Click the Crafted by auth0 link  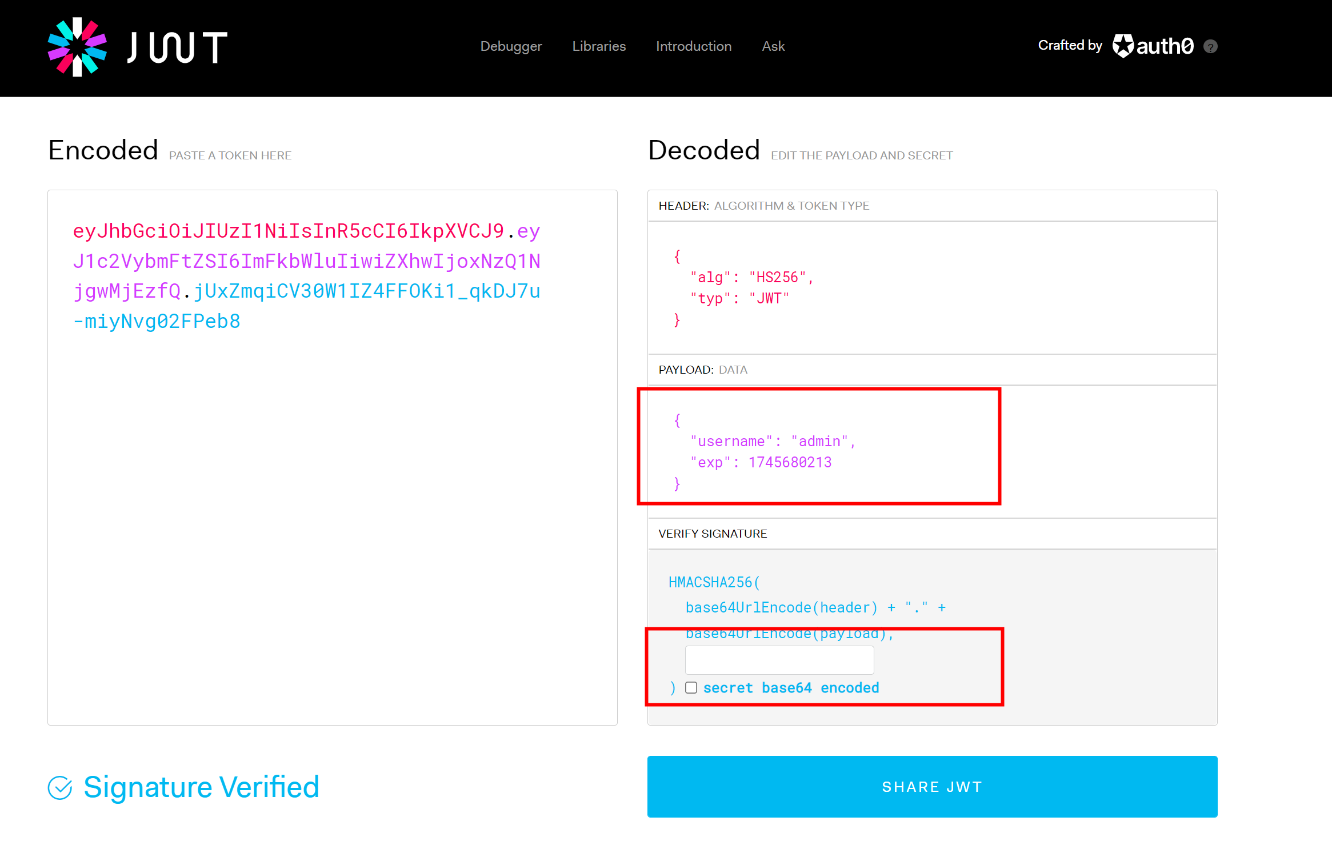coord(1070,45)
